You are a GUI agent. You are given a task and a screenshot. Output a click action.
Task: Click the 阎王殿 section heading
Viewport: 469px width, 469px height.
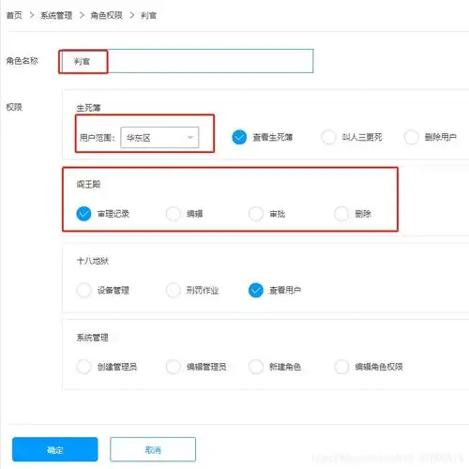coord(88,184)
